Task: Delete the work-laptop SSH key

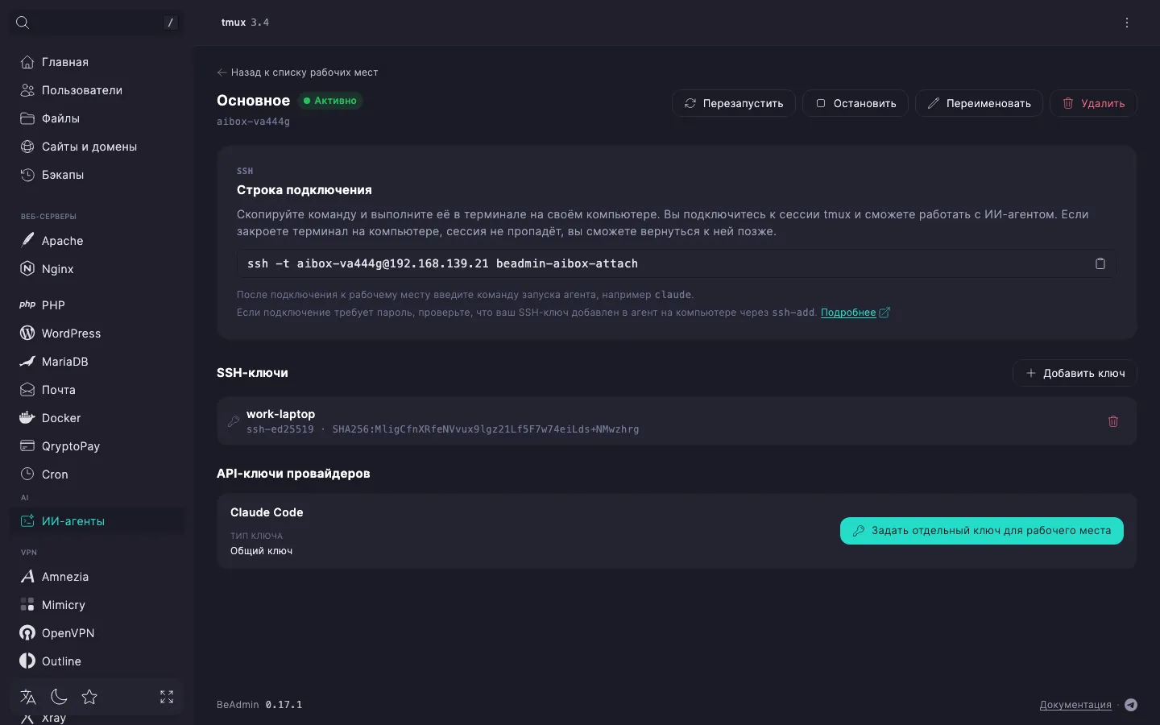Action: pyautogui.click(x=1112, y=421)
